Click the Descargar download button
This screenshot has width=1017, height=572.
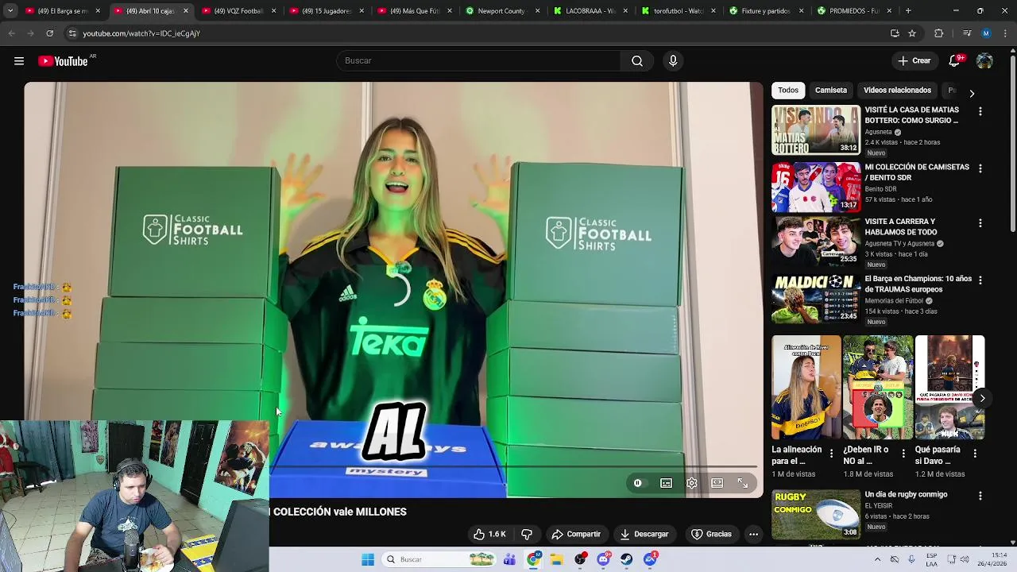(x=644, y=534)
